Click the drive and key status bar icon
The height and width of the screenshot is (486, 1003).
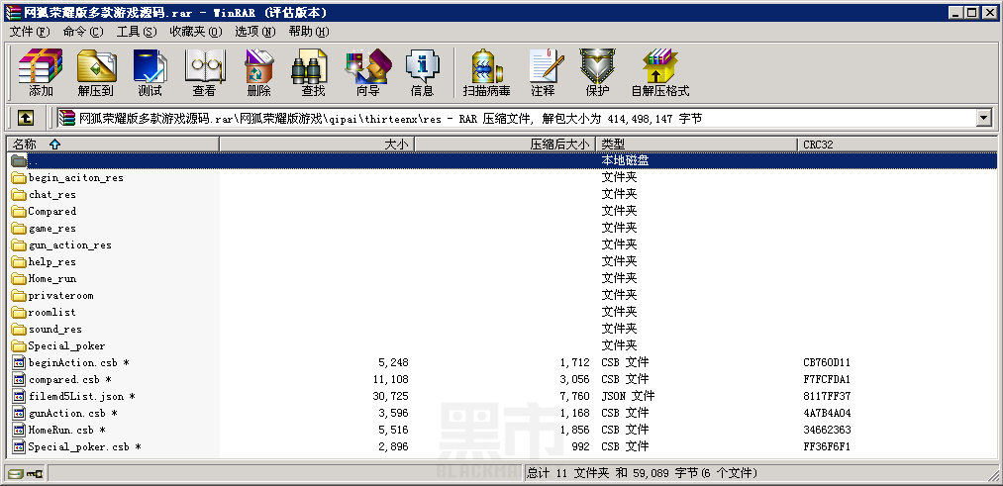[x=26, y=473]
